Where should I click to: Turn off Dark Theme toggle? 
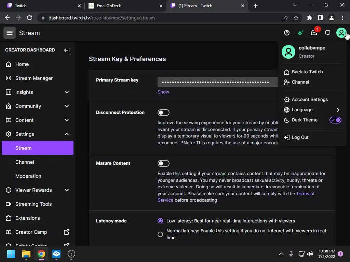coord(335,120)
